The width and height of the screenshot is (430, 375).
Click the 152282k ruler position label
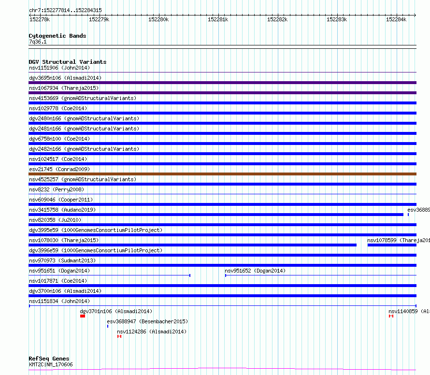(x=277, y=19)
